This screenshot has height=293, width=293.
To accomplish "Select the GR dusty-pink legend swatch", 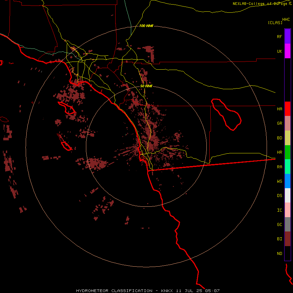I will [x=287, y=123].
